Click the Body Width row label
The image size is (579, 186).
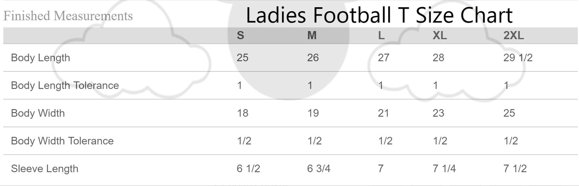click(x=38, y=113)
